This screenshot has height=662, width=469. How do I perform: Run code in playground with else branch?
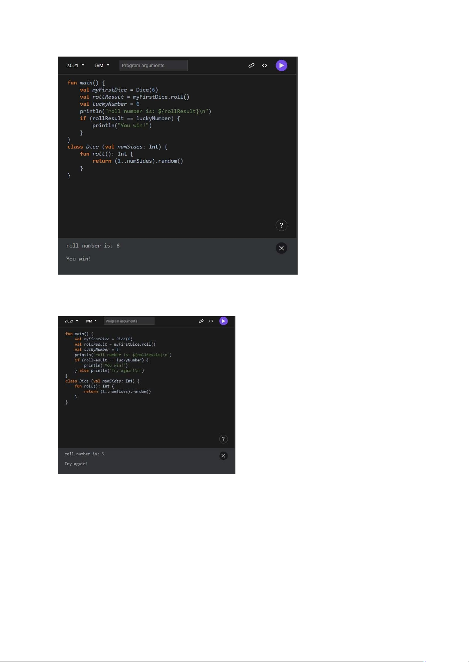[x=223, y=321]
